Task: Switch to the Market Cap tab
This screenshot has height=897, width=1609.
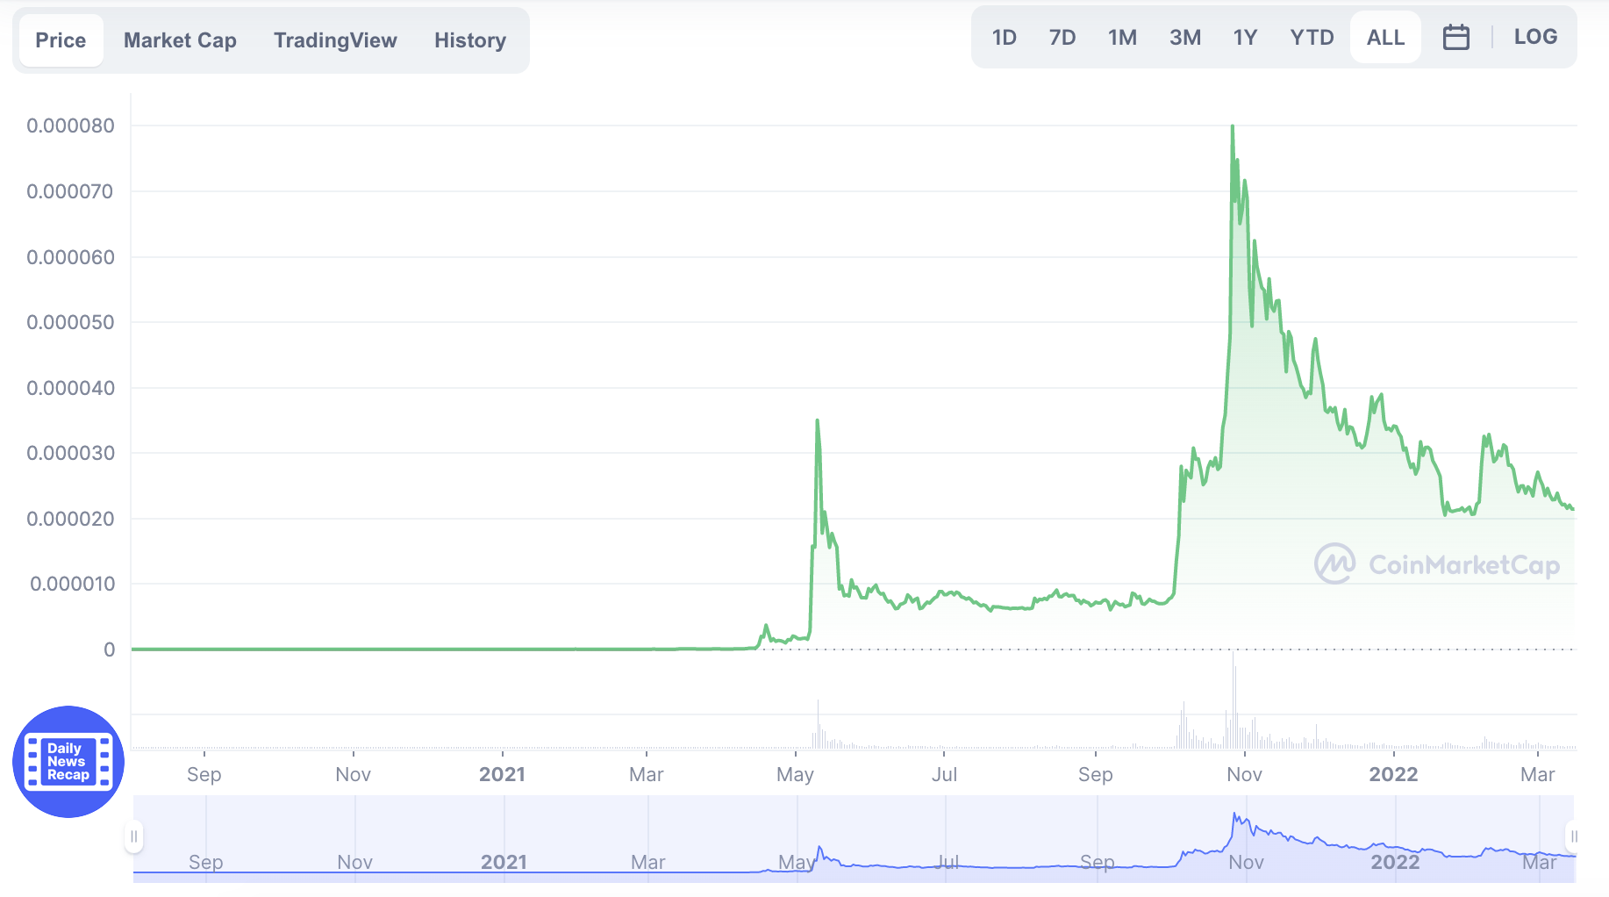Action: point(180,40)
